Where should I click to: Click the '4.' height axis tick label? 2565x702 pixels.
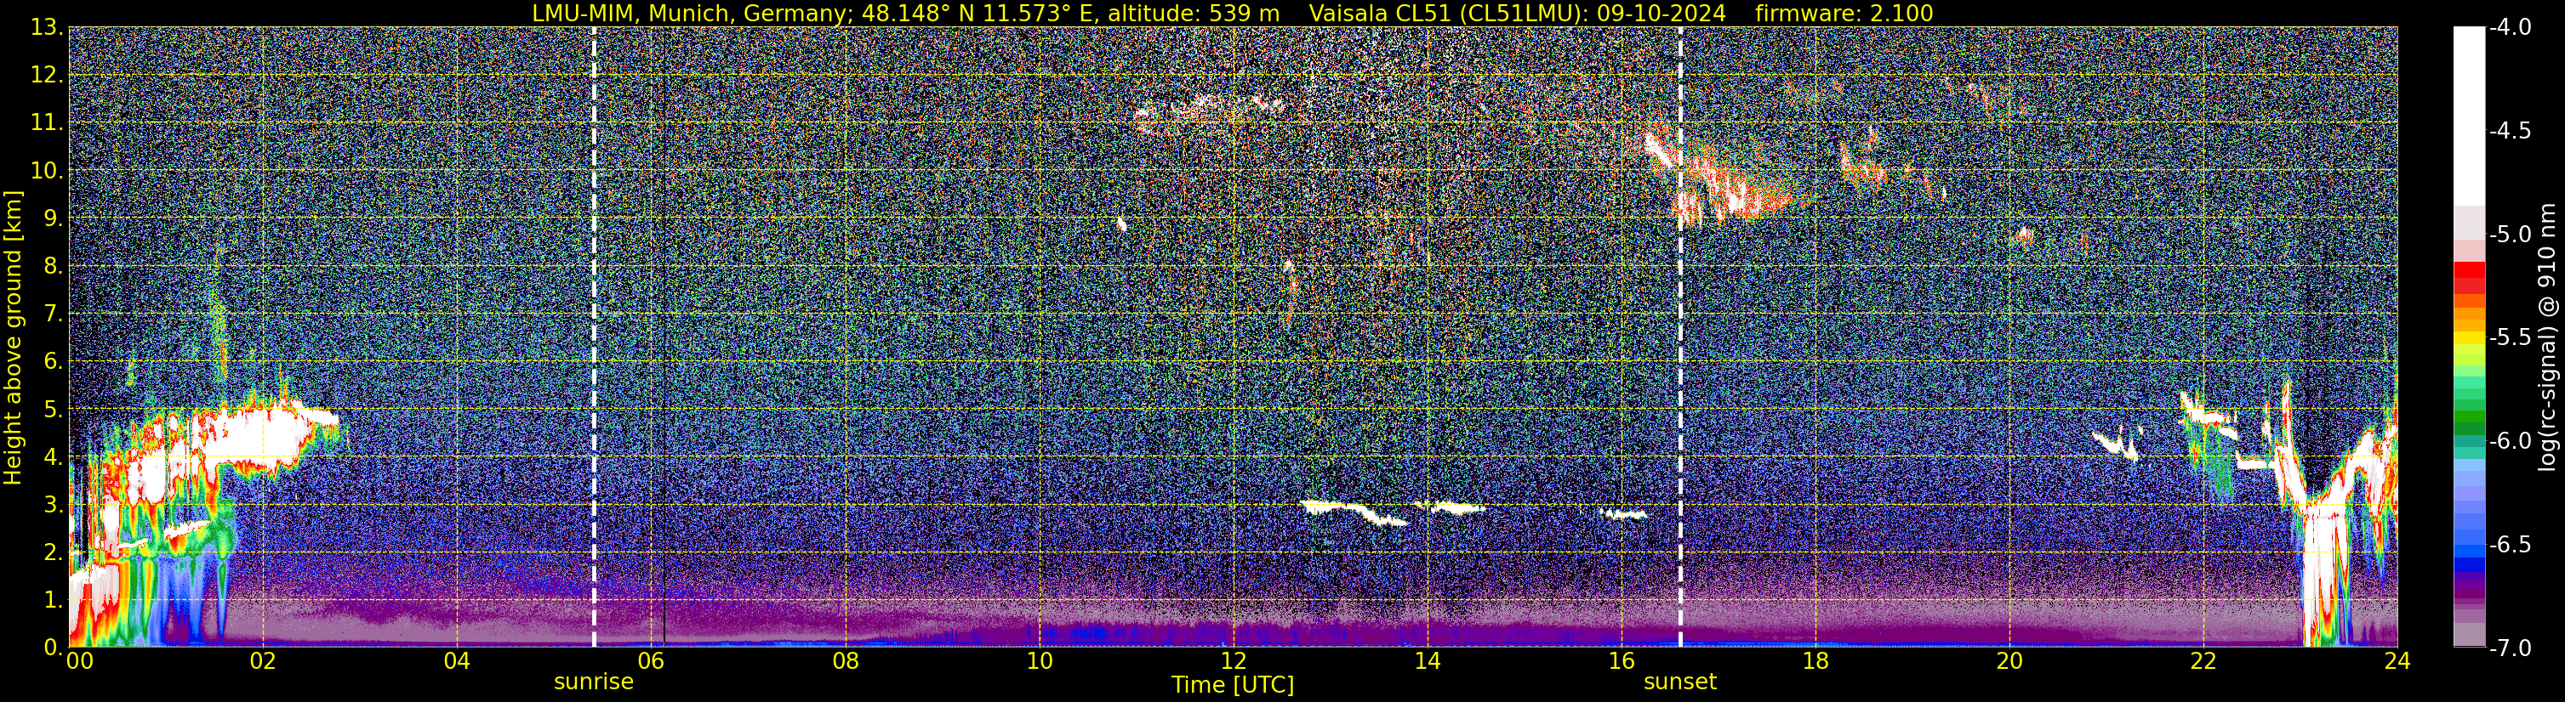(x=53, y=457)
